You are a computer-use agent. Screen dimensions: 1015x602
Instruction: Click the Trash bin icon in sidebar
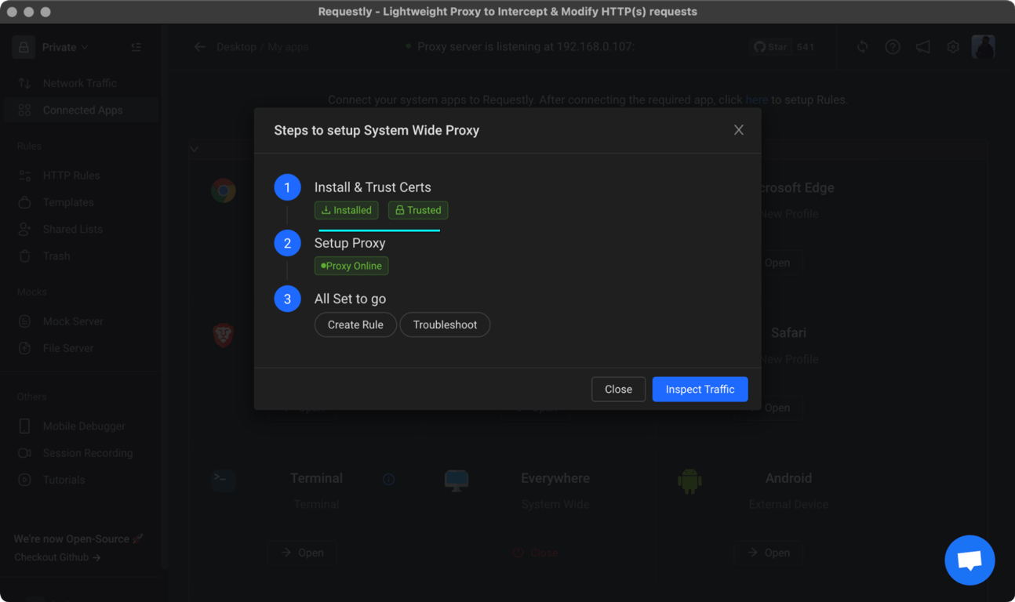[x=24, y=256]
